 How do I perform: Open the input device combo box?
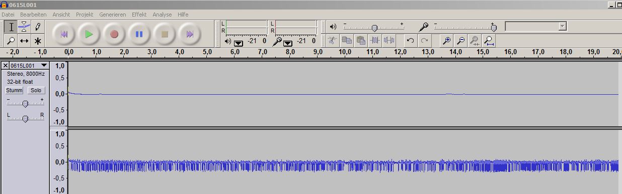coord(536,27)
